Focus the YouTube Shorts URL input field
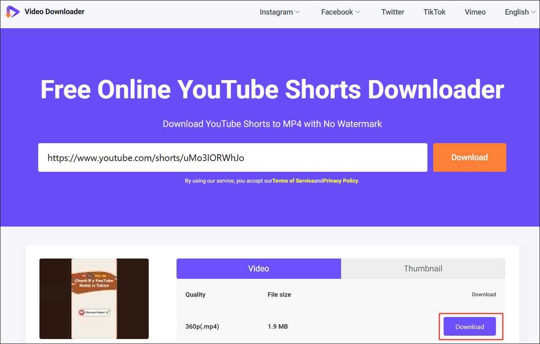Viewport: 540px width, 344px height. [x=233, y=157]
